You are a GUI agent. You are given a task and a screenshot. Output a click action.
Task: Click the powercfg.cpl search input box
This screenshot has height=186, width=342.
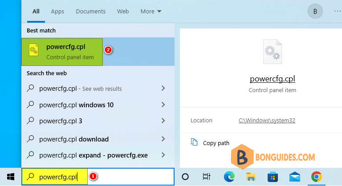pyautogui.click(x=98, y=177)
